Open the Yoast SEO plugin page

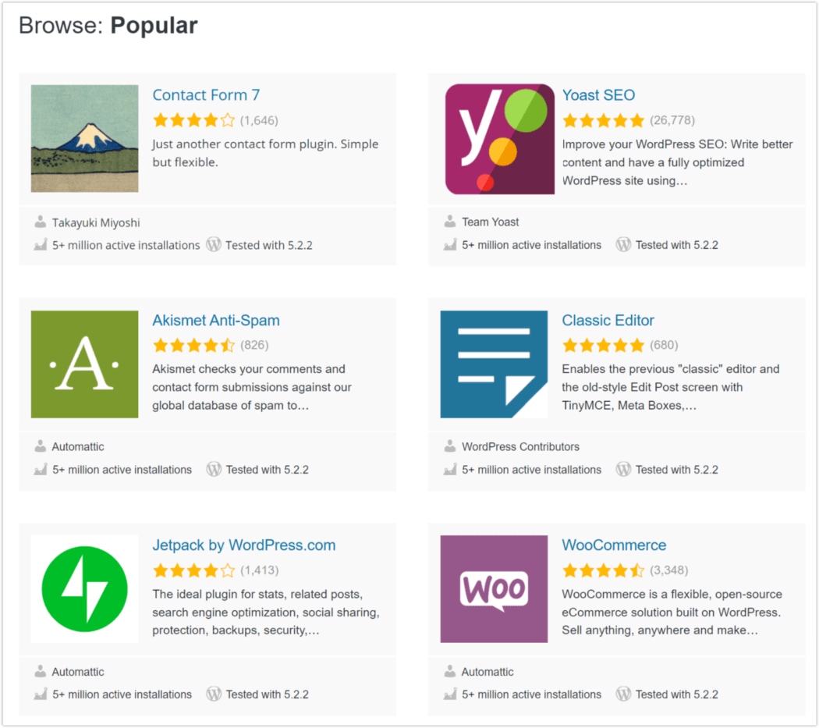point(598,94)
